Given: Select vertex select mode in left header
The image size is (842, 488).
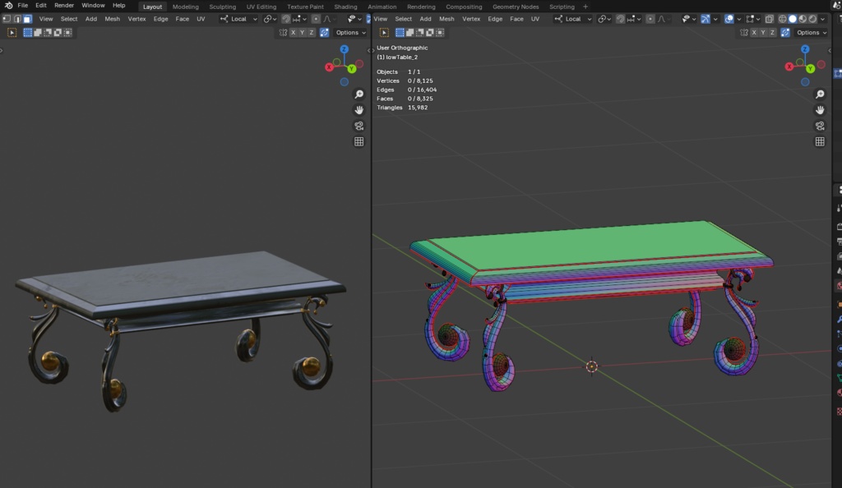Looking at the screenshot, I should point(7,19).
